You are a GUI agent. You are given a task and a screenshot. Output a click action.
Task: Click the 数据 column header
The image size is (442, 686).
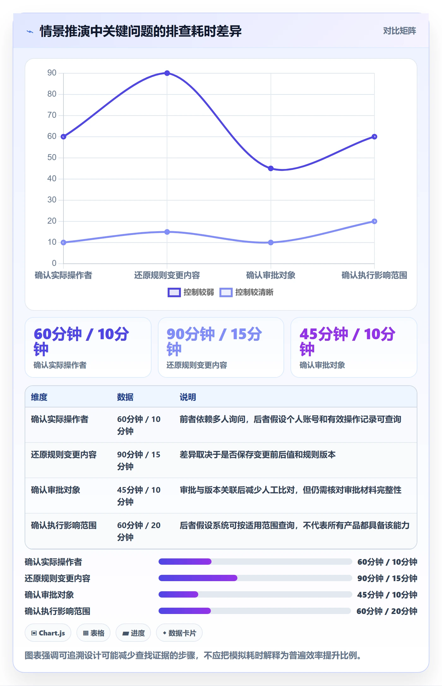pos(125,397)
